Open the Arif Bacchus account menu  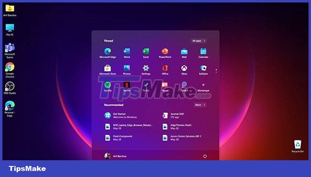(x=115, y=156)
